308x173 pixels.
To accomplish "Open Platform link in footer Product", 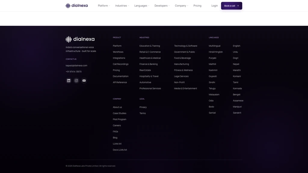I will pos(117,46).
